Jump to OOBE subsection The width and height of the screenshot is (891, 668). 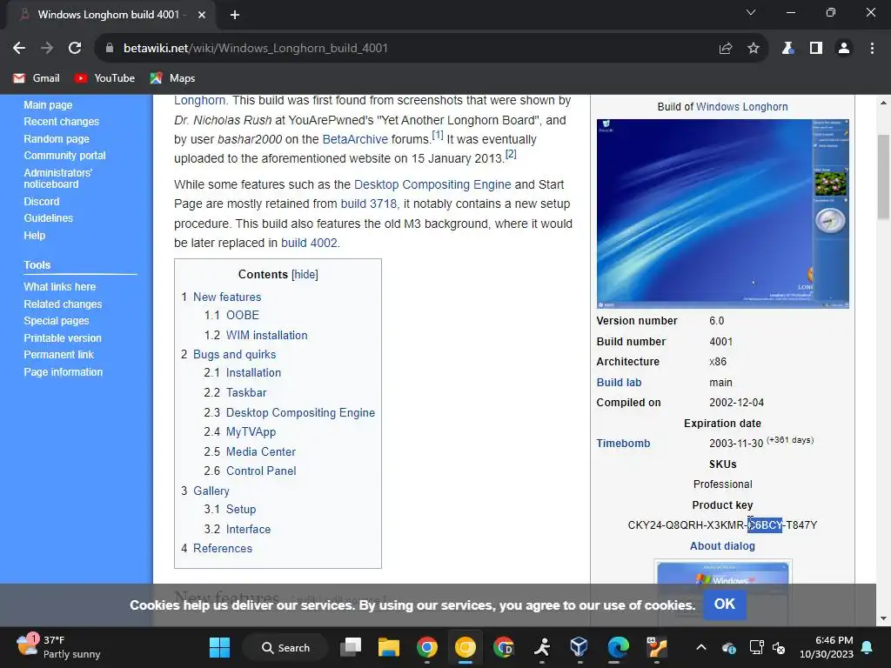pyautogui.click(x=243, y=315)
